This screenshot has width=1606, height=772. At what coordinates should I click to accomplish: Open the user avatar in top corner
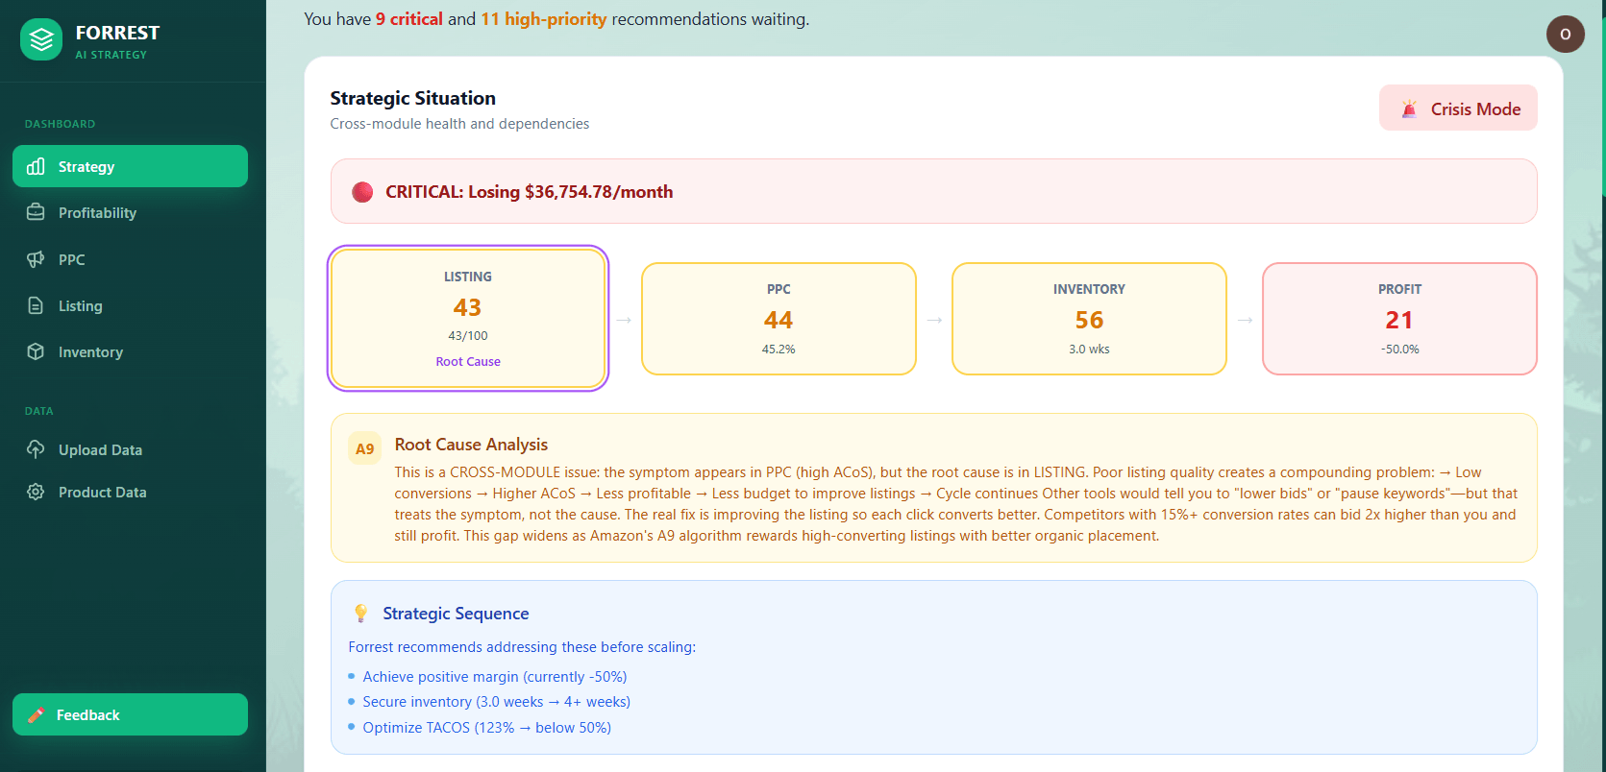pyautogui.click(x=1565, y=35)
